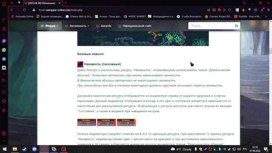Open the extensions cube icon
The image size is (272, 153).
tap(255, 10)
